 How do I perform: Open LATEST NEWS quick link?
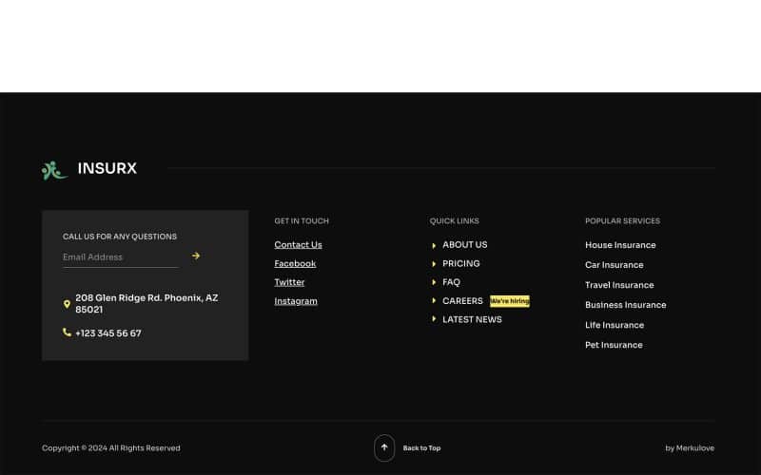[x=472, y=319]
